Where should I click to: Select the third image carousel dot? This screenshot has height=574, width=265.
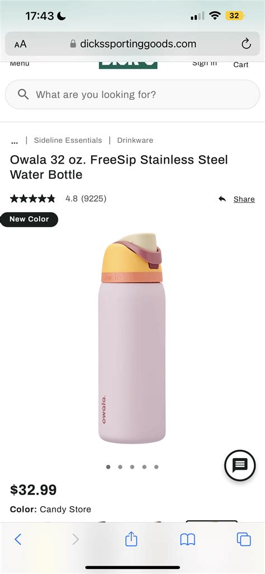coord(132,466)
